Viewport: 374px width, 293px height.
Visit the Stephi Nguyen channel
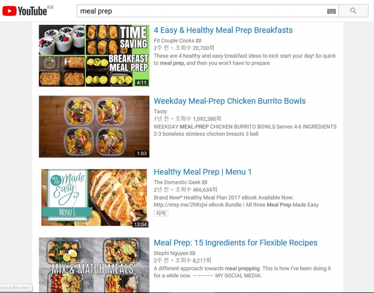[171, 253]
